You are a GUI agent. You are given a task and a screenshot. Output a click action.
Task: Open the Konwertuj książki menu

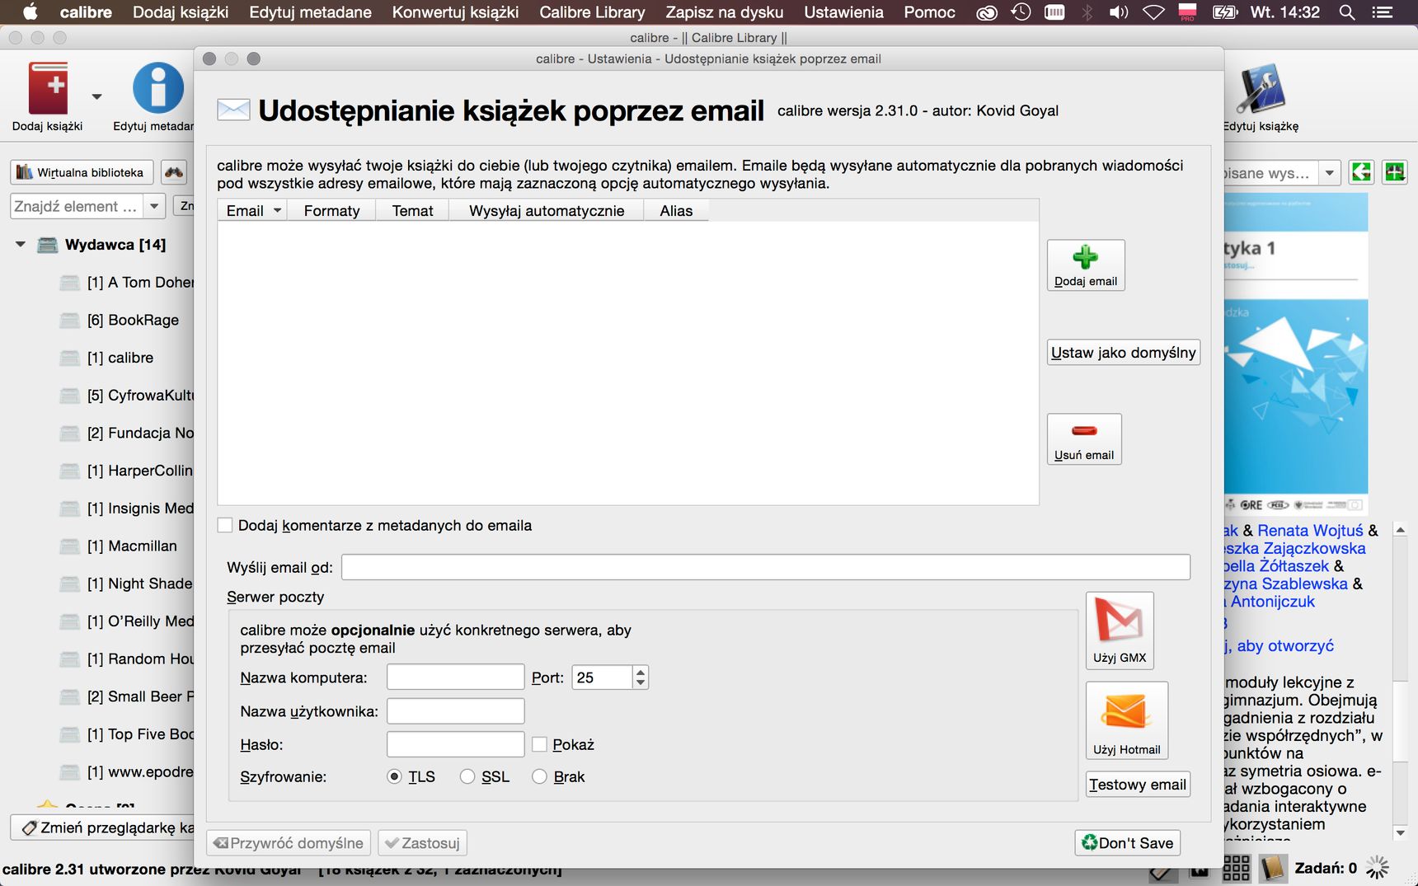pos(455,12)
